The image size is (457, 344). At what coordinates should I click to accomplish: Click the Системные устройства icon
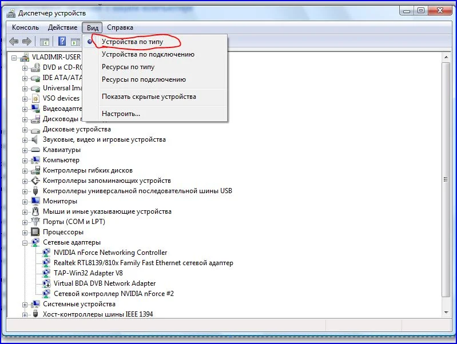point(35,304)
